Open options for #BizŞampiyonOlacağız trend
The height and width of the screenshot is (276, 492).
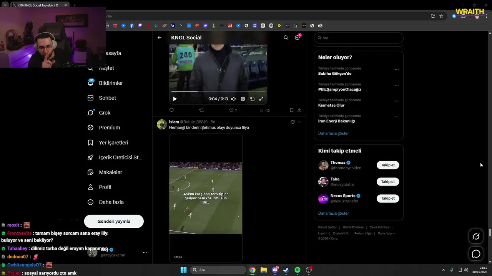click(397, 85)
